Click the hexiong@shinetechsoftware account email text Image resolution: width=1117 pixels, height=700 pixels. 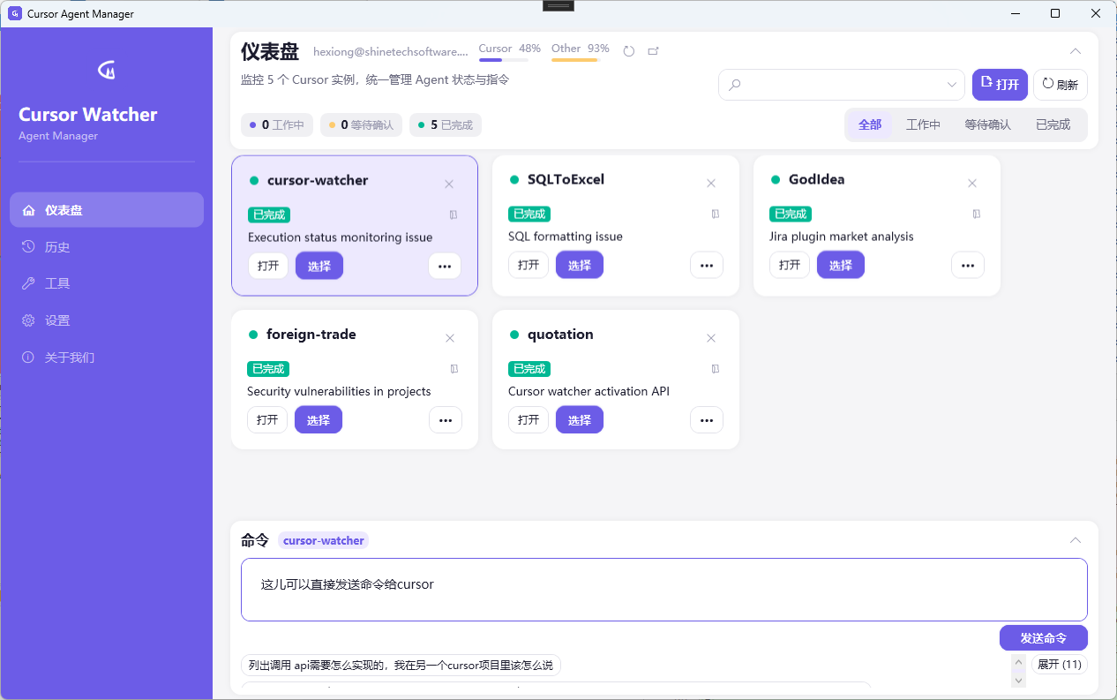(391, 52)
